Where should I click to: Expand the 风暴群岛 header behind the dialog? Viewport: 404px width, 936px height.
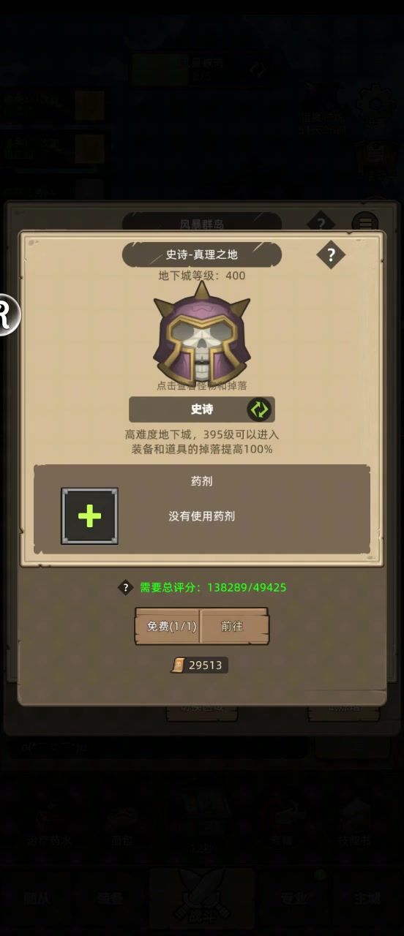(202, 223)
